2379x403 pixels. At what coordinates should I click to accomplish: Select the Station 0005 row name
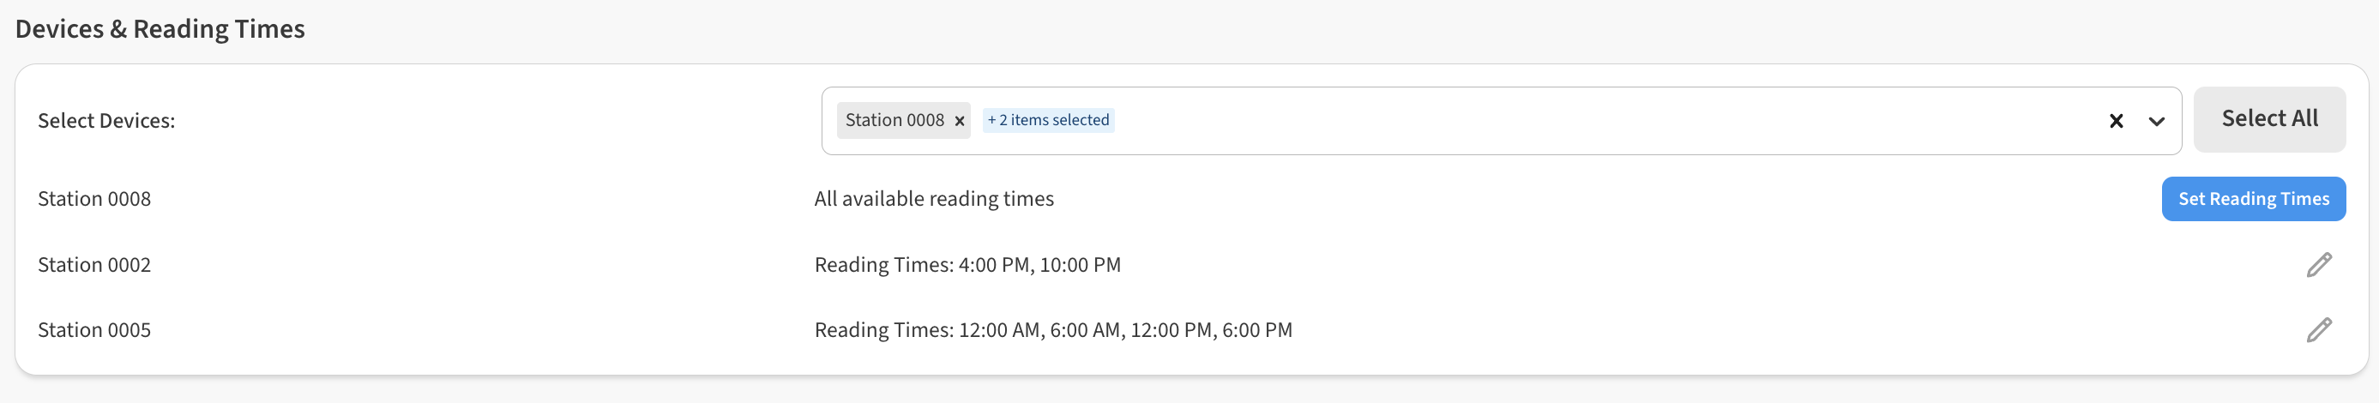point(94,330)
